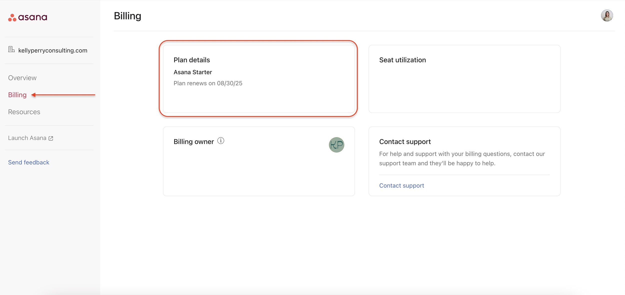Click the organization building icon
This screenshot has height=295, width=625.
[11, 49]
